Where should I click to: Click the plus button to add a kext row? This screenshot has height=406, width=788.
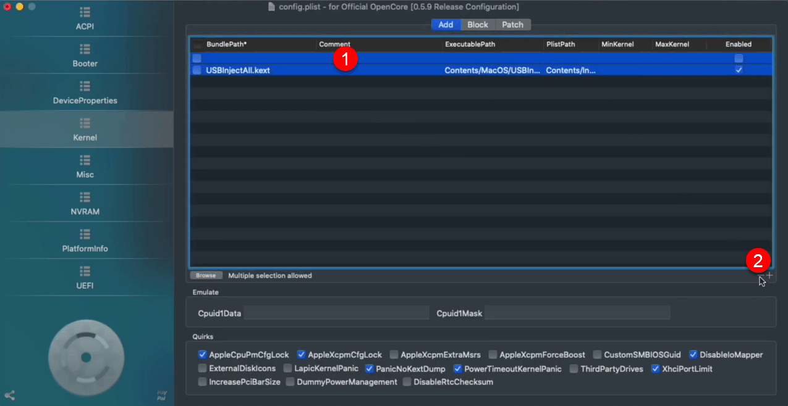click(769, 275)
